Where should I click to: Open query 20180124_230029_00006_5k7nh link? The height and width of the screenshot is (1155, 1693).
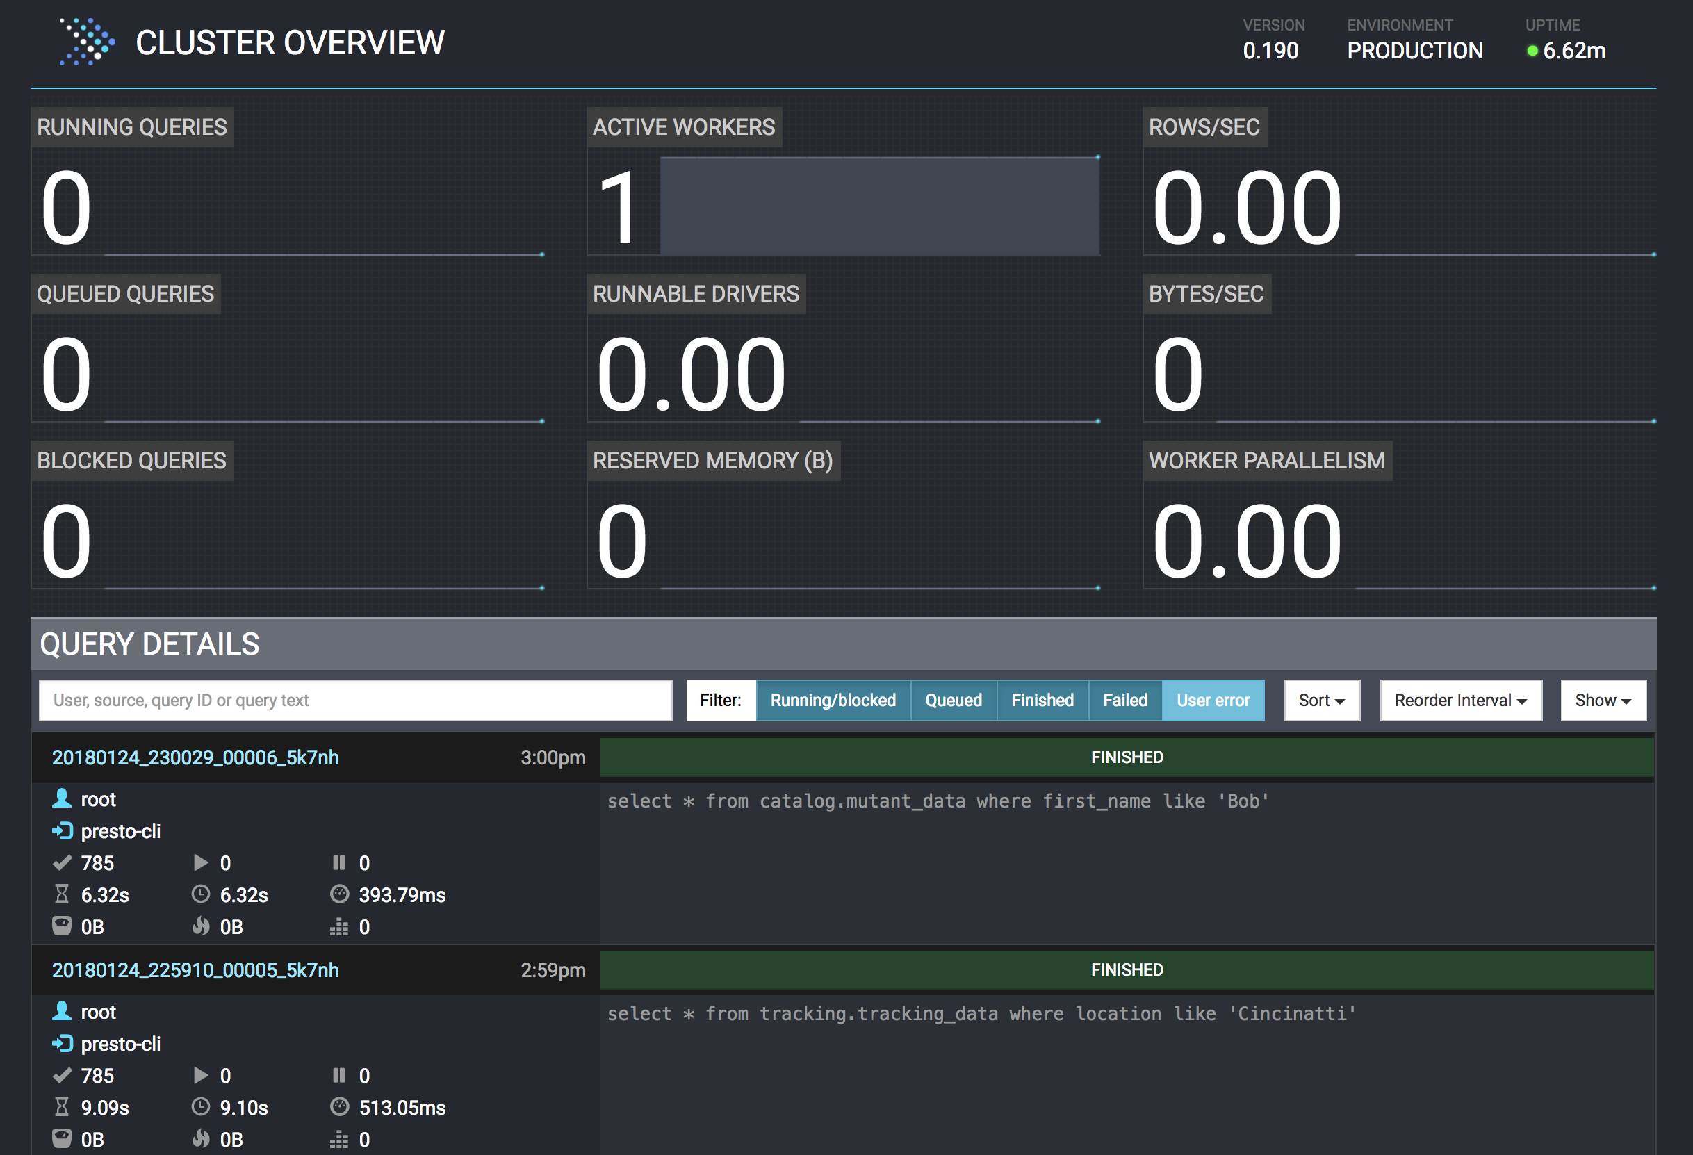click(195, 757)
